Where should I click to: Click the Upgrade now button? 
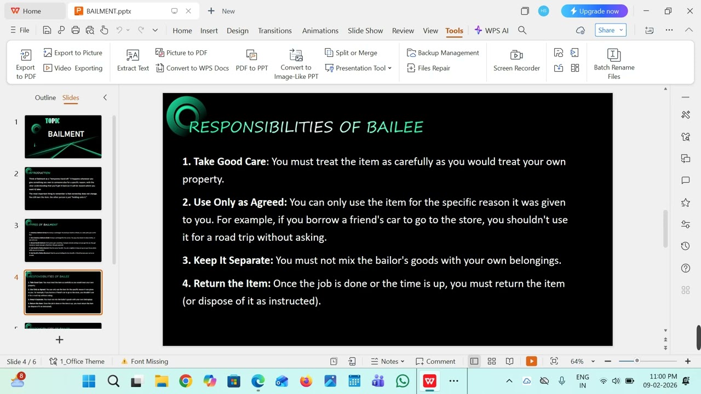coord(594,11)
